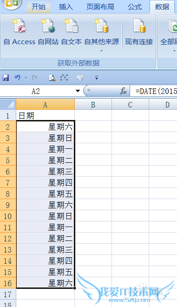
Task: Open 自其他来源 import menu
Action: (102, 35)
